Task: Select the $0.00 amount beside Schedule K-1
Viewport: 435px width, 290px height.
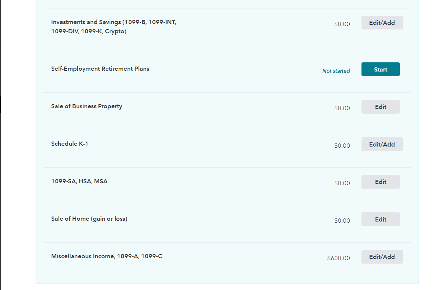Action: (342, 146)
